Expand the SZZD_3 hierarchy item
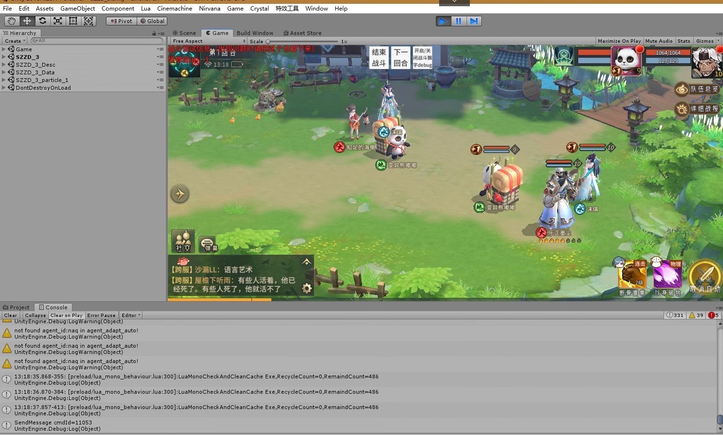Viewport: 723px width, 435px height. click(4, 57)
